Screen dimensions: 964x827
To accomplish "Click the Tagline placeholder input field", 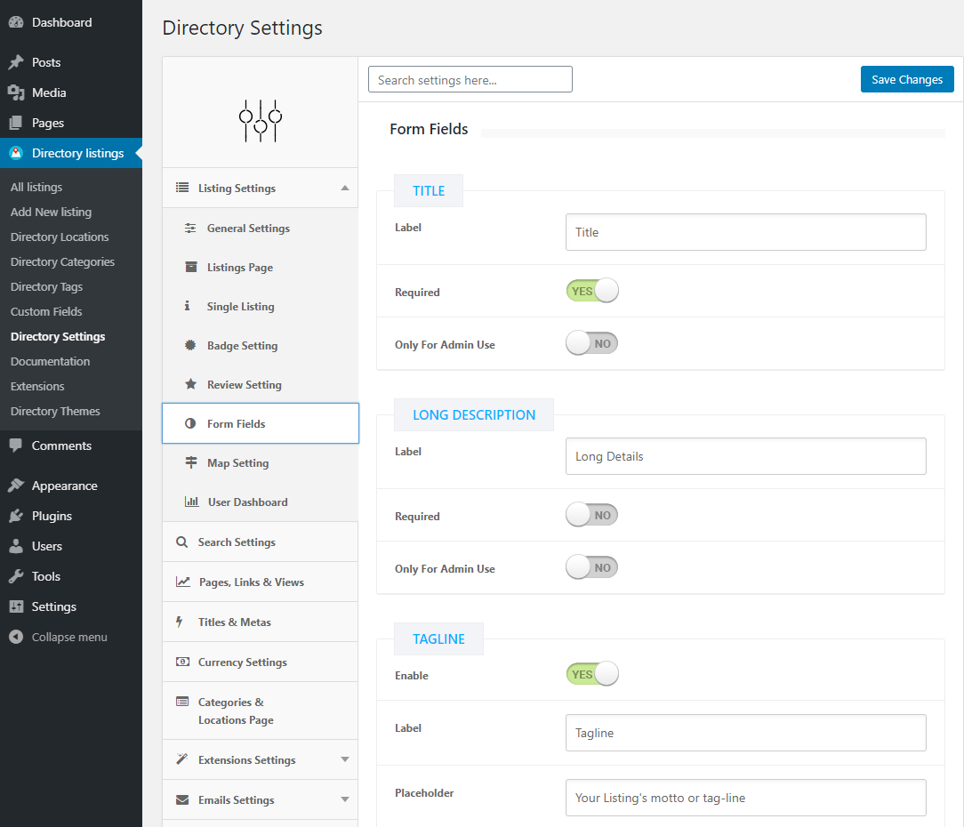I will pyautogui.click(x=746, y=798).
